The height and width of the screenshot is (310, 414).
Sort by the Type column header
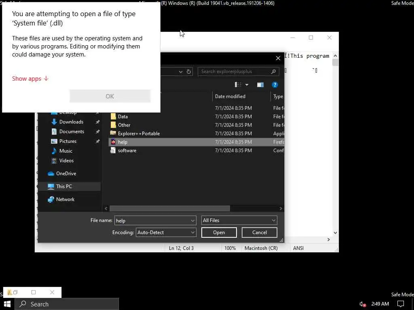pos(278,96)
